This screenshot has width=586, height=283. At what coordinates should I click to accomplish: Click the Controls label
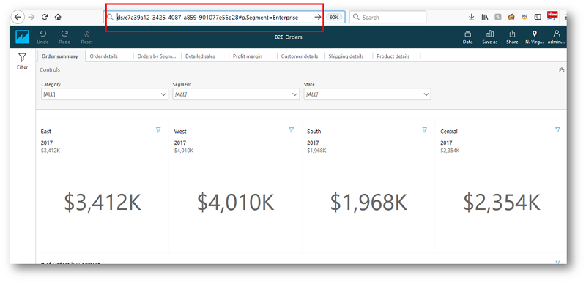tap(50, 69)
